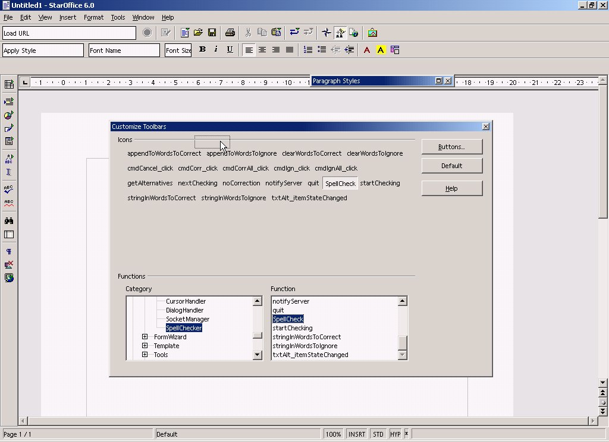The height and width of the screenshot is (442, 609).
Task: Click the Undo icon
Action: [x=294, y=33]
